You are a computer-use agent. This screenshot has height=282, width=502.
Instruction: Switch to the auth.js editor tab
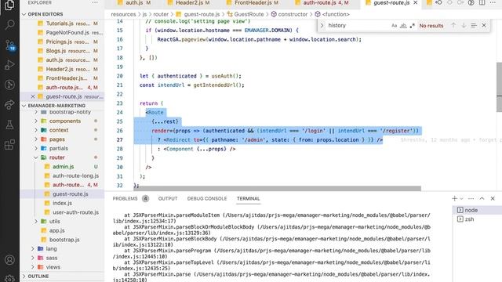134,2
